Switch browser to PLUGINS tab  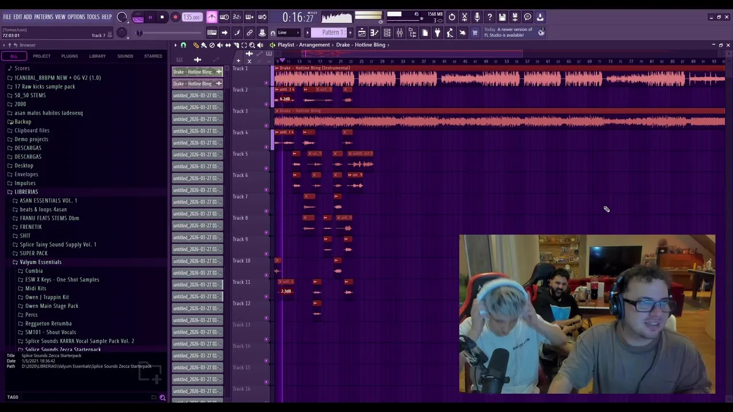(x=69, y=56)
